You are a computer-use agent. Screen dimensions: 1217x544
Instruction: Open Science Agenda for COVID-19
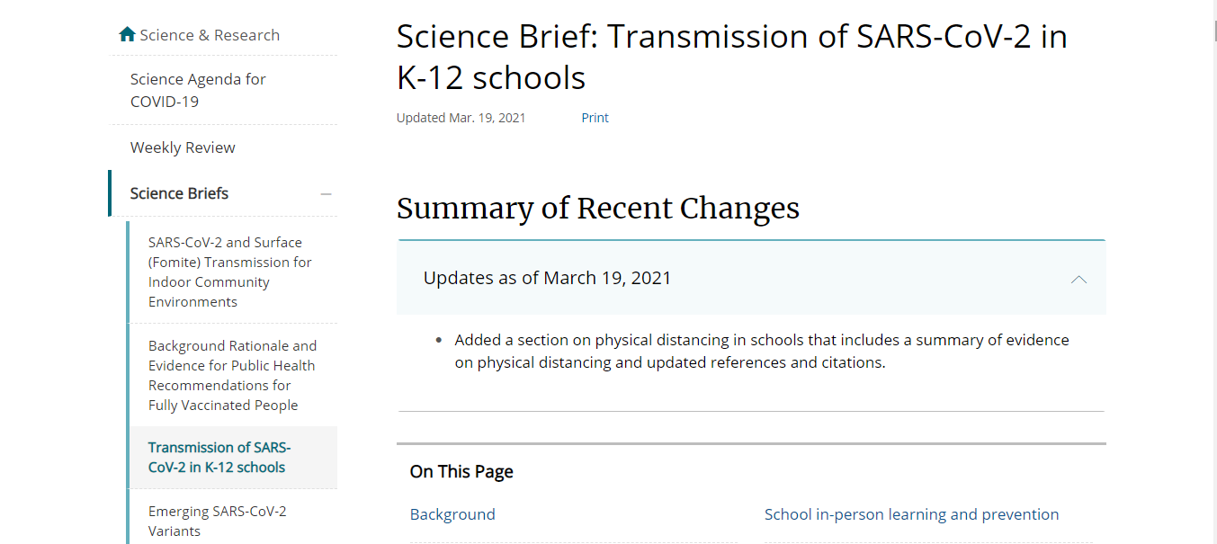click(198, 90)
